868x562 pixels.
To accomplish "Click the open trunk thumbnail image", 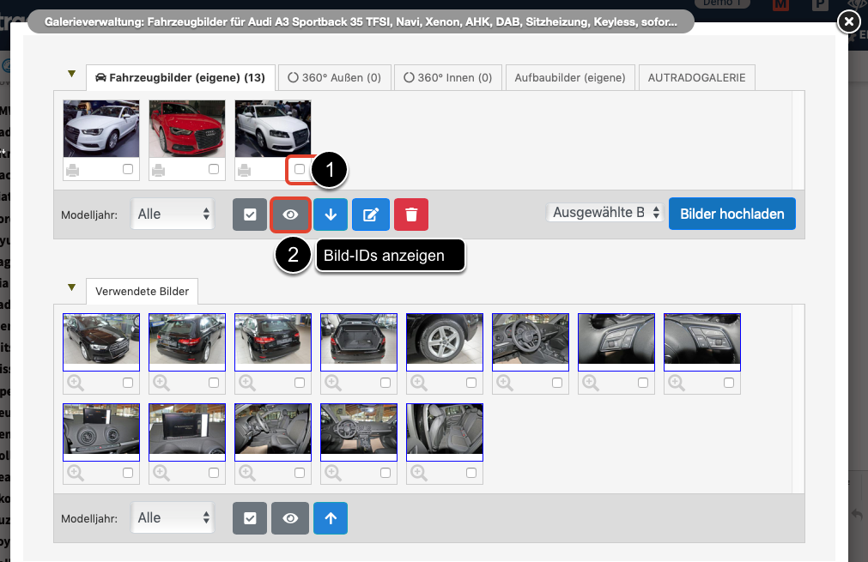I will [359, 341].
